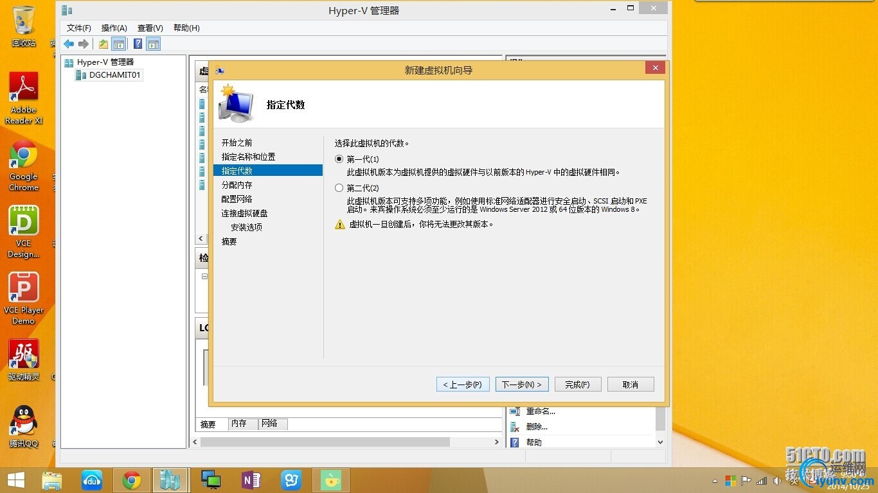This screenshot has height=493, width=878.
Task: Open the 文件(F) menu
Action: tap(79, 28)
